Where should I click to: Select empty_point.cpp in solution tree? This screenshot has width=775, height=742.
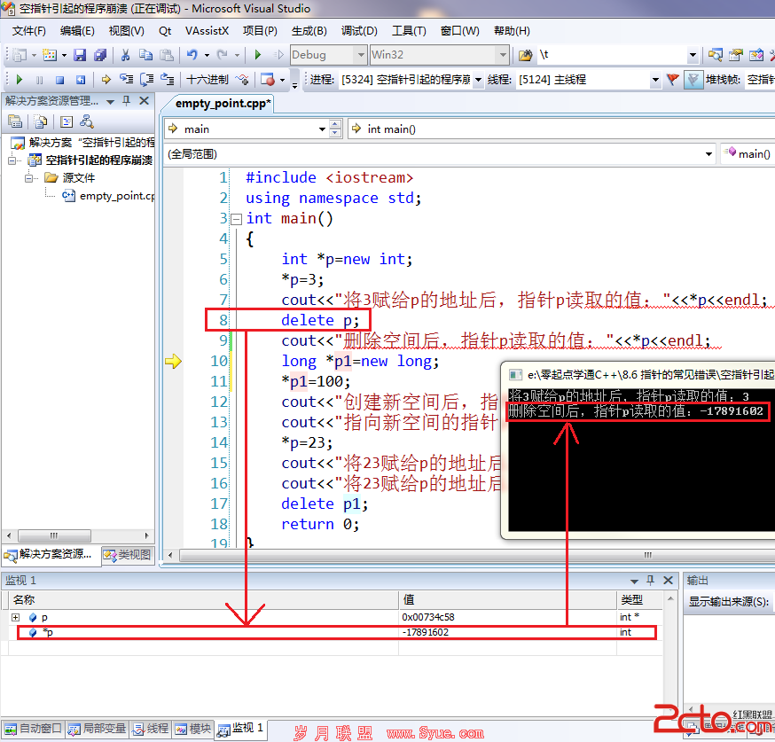[x=116, y=196]
